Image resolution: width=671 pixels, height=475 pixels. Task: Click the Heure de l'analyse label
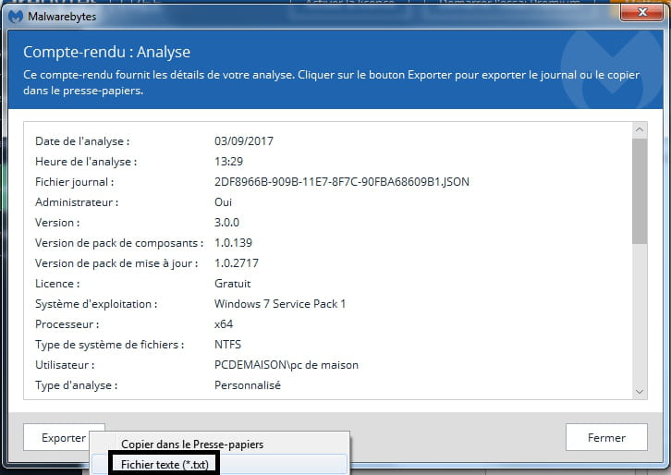pyautogui.click(x=86, y=162)
